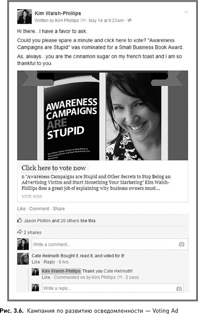Click avatar next to Write a reply field
198x314 pixels.
tap(35, 288)
